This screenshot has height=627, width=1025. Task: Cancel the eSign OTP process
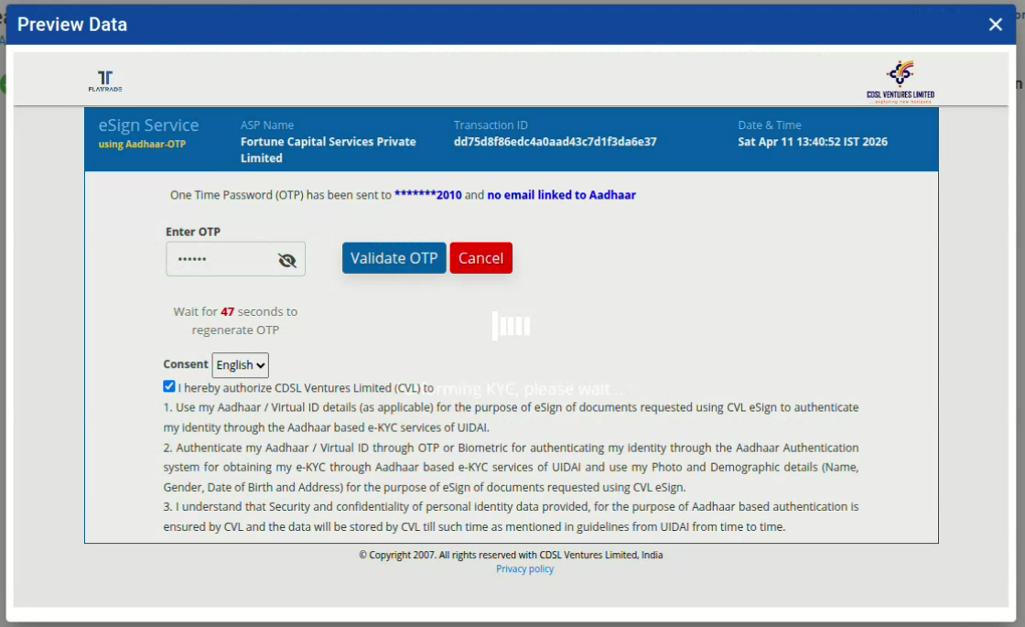480,258
